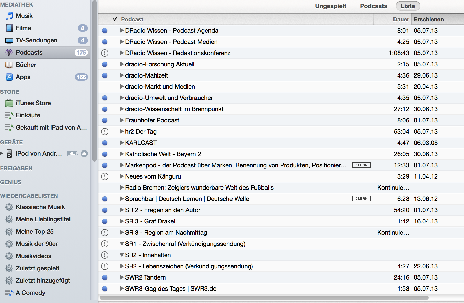The image size is (464, 303).
Task: Open the Musik library icon
Action: 9,16
